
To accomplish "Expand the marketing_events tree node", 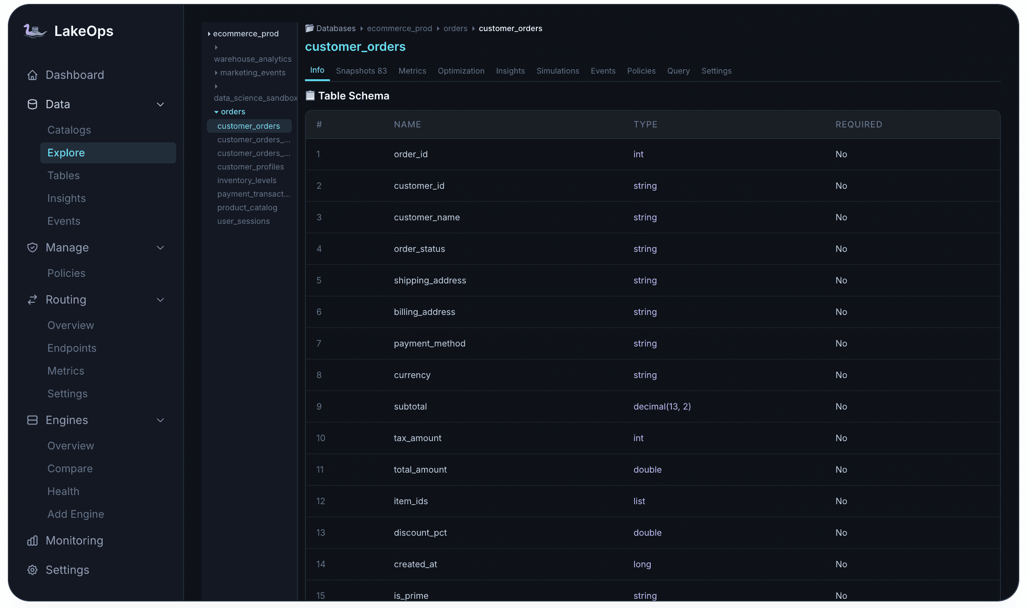I will point(216,73).
